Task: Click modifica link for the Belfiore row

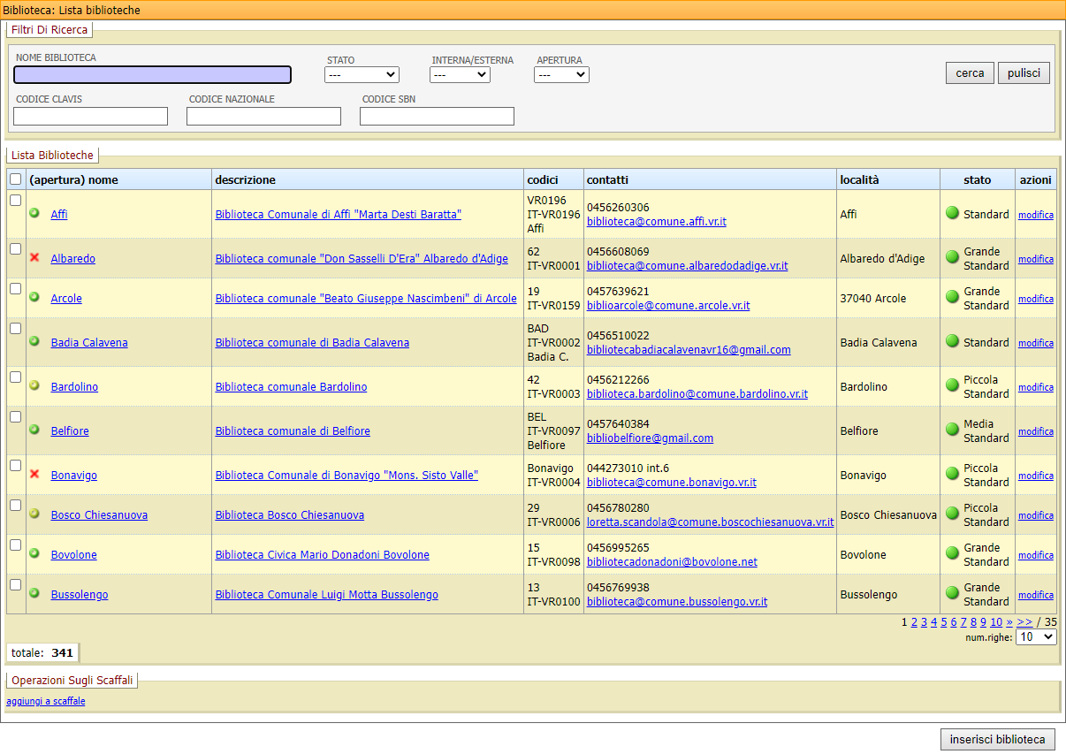Action: (1035, 431)
